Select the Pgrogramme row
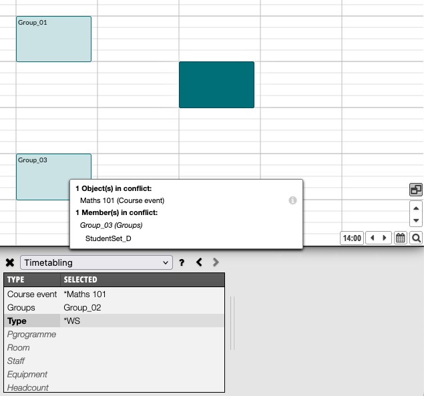Viewport: 424px width, 396px height. pos(114,335)
